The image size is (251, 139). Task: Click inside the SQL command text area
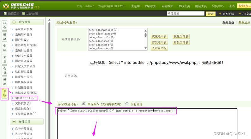147,124
